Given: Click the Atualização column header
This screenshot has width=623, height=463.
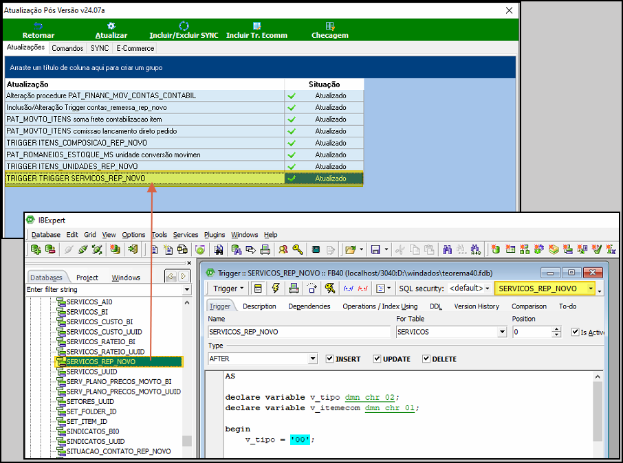Looking at the screenshot, I should pyautogui.click(x=144, y=84).
